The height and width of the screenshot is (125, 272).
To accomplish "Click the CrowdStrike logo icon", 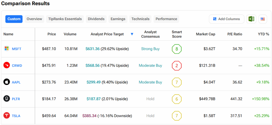I will coord(7,65).
